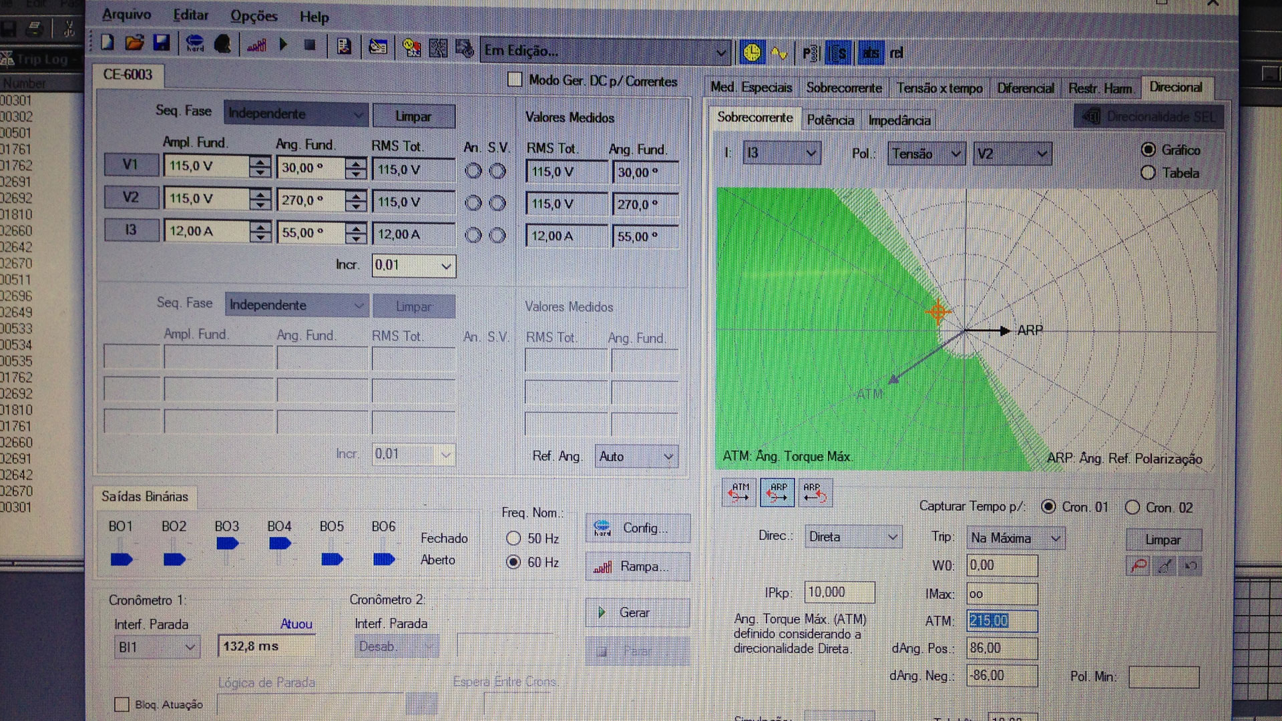Switch to the Diferencial tab
Image resolution: width=1282 pixels, height=721 pixels.
tap(1025, 88)
